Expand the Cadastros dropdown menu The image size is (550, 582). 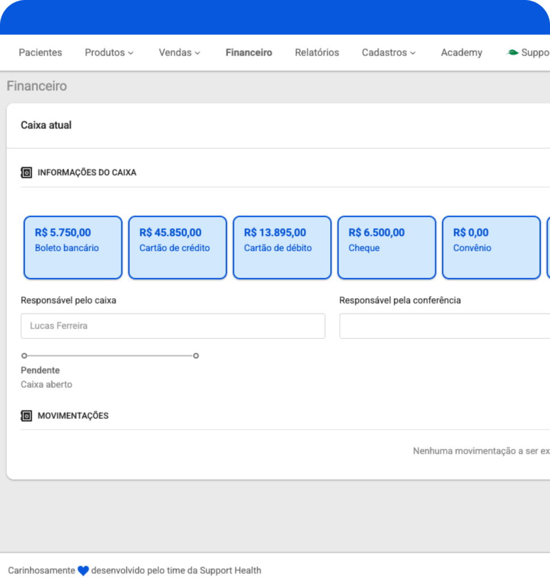pyautogui.click(x=389, y=52)
